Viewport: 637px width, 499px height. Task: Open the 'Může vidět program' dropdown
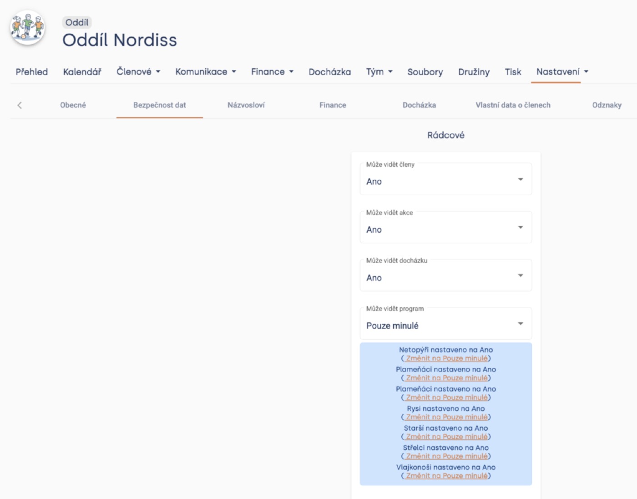(446, 323)
